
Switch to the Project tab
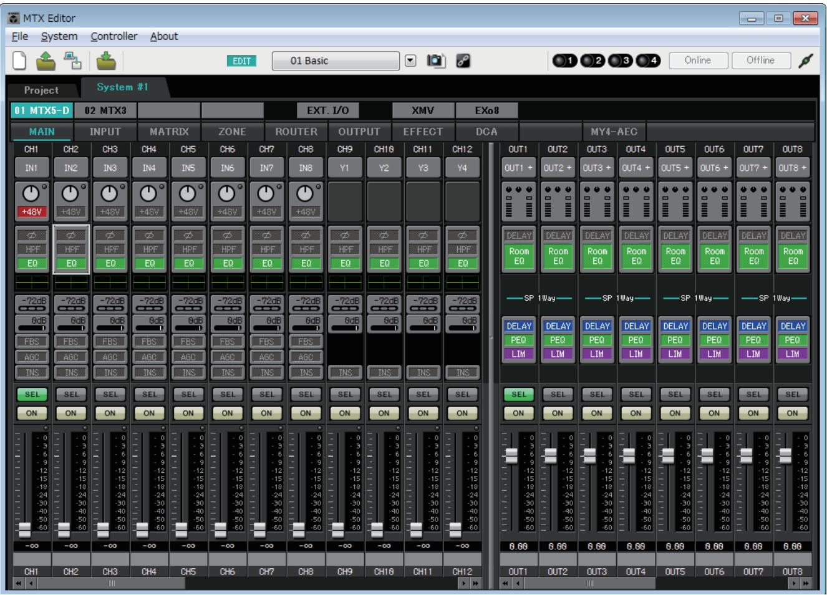(41, 90)
